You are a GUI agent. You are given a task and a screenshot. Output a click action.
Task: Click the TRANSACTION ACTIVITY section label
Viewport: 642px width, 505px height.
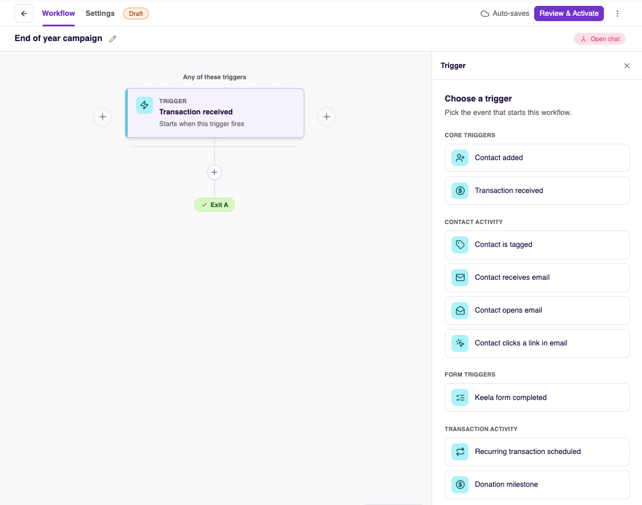[481, 429]
